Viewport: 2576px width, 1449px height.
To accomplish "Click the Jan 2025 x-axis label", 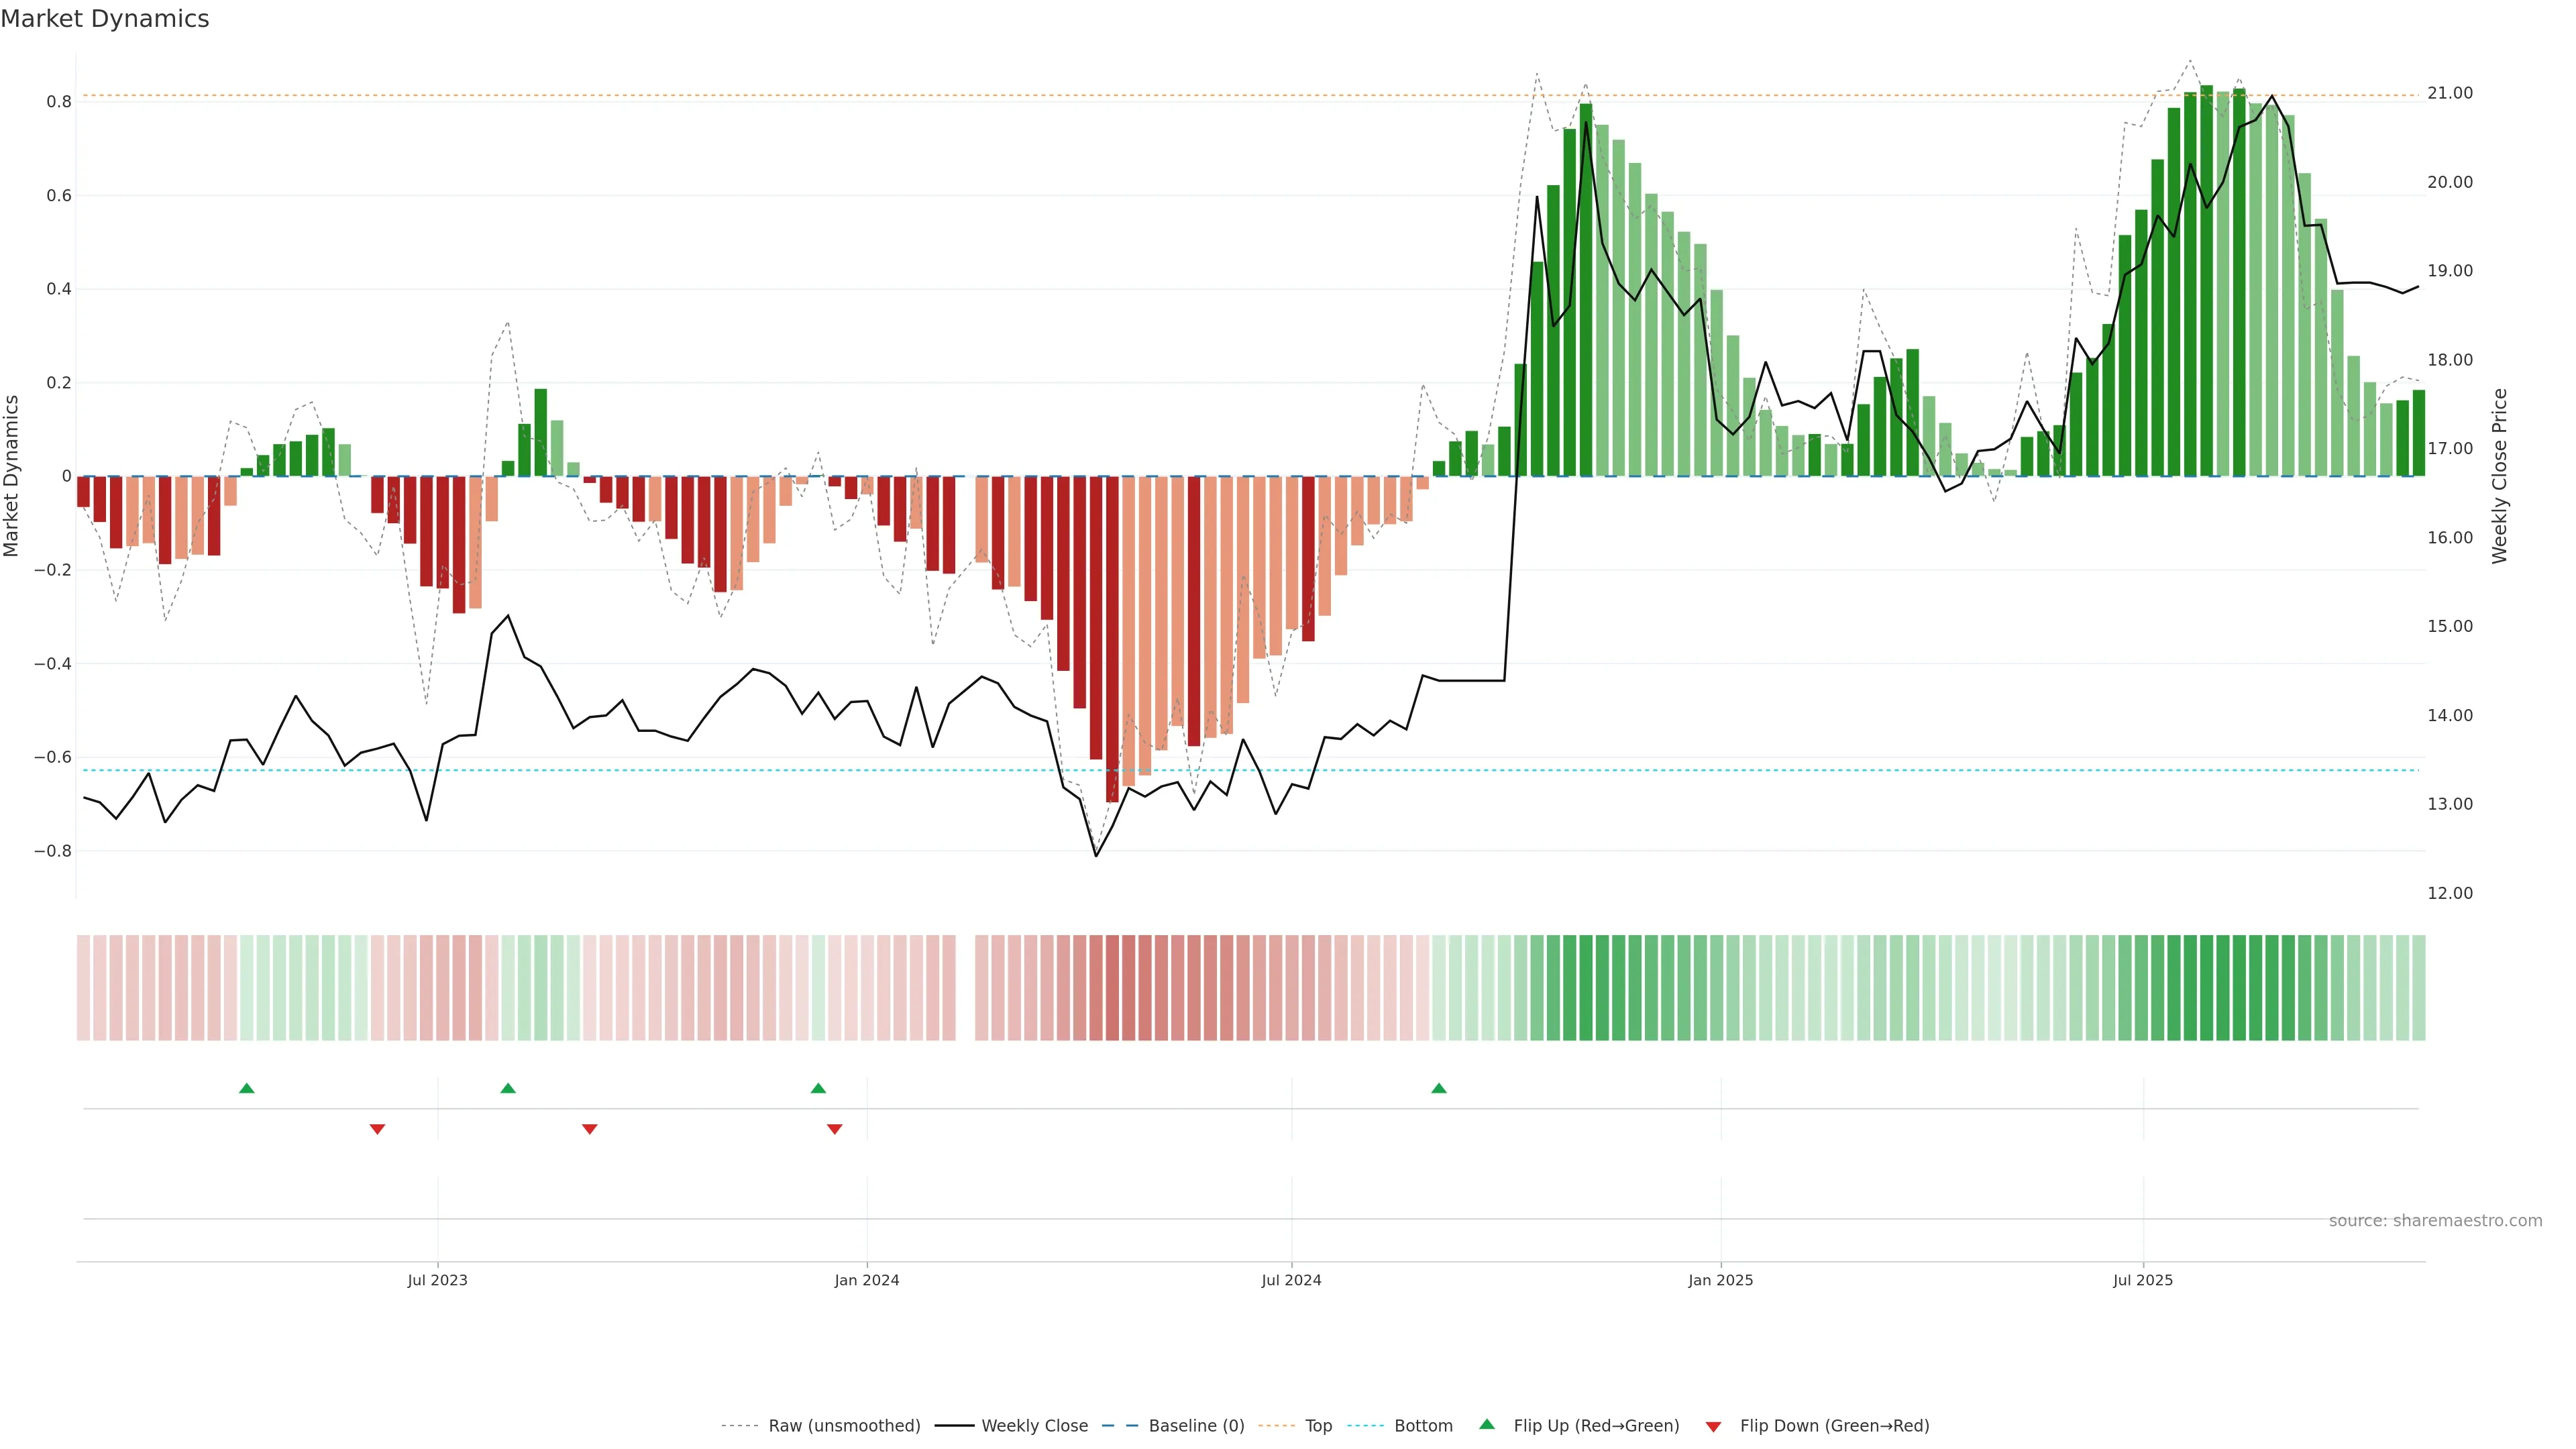I will pyautogui.click(x=1720, y=1280).
